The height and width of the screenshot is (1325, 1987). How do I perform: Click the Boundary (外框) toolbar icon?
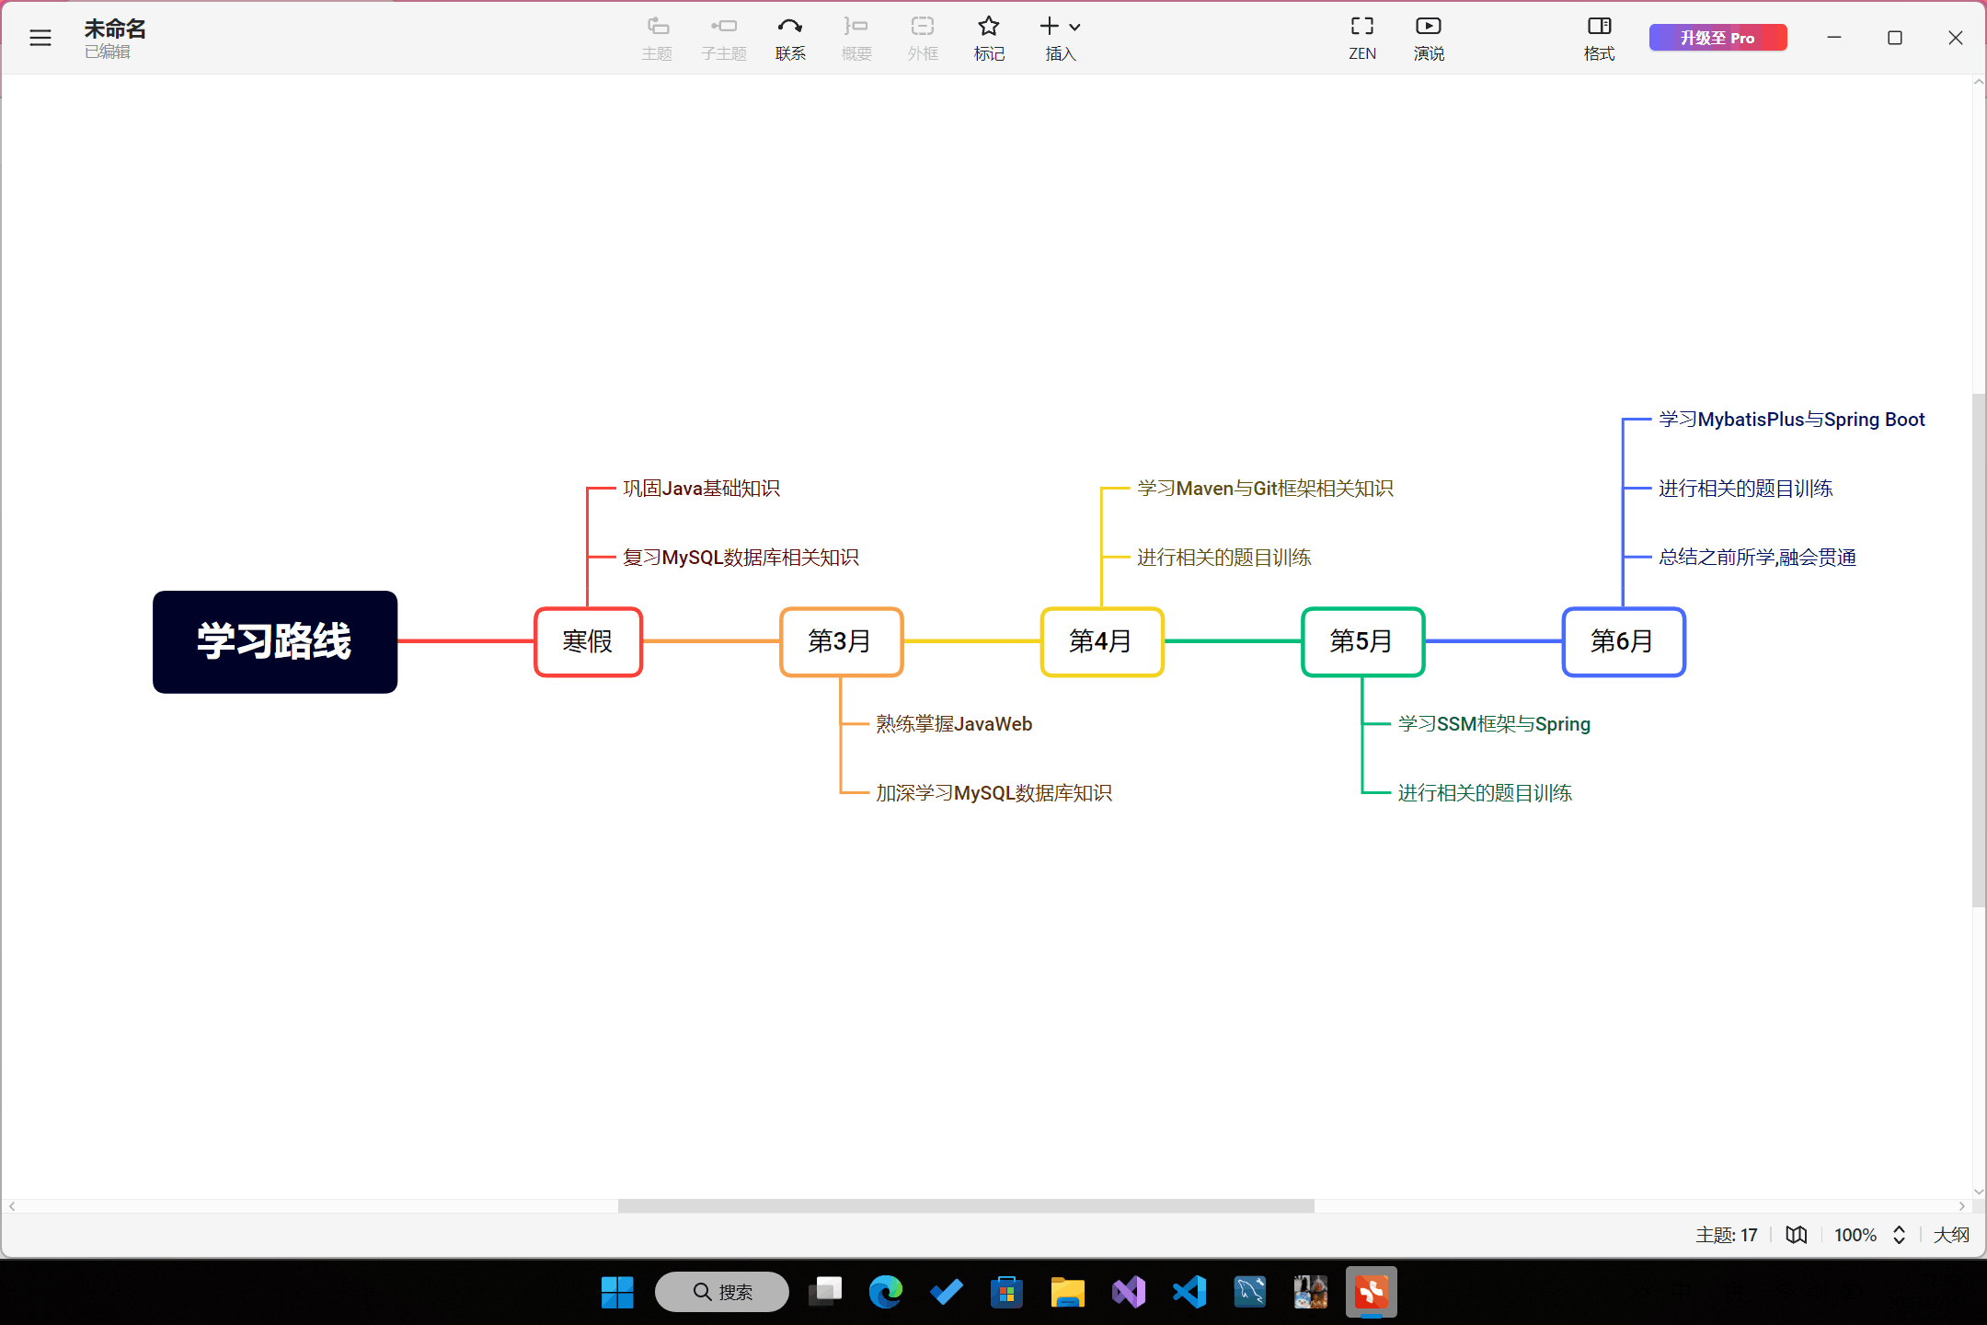tap(922, 37)
